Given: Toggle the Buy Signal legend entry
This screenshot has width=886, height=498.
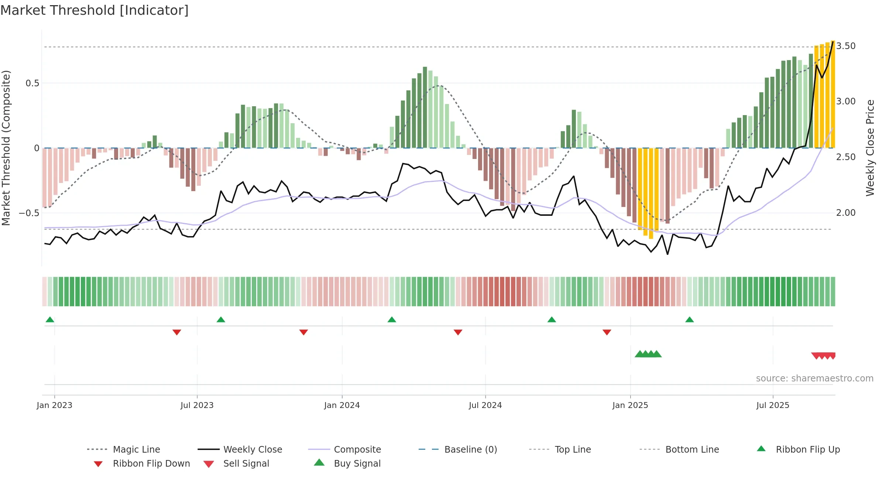Looking at the screenshot, I should [x=347, y=463].
